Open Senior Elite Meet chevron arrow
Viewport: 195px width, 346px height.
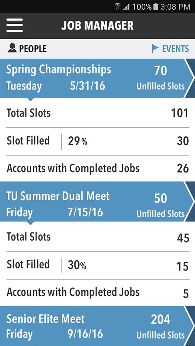point(190,326)
